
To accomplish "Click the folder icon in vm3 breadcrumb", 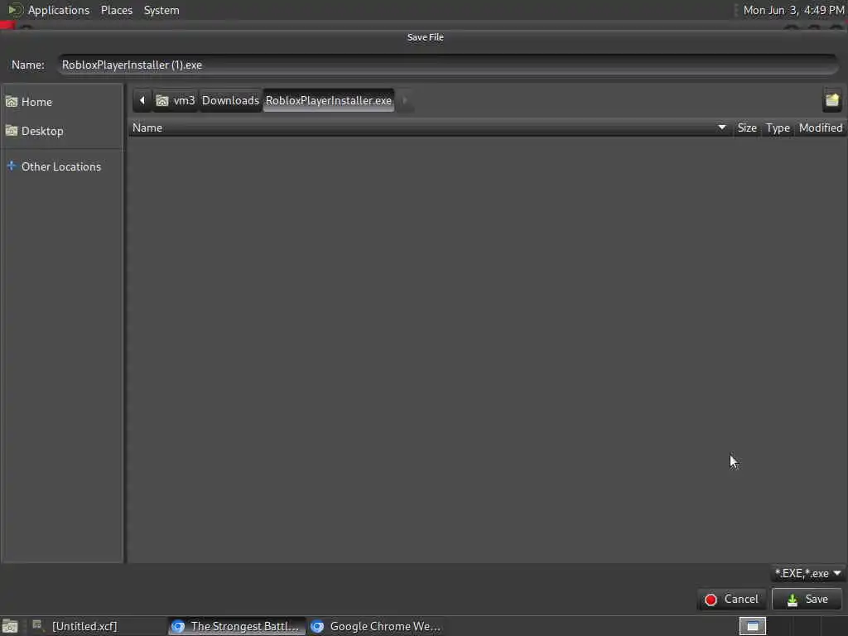I will 161,100.
